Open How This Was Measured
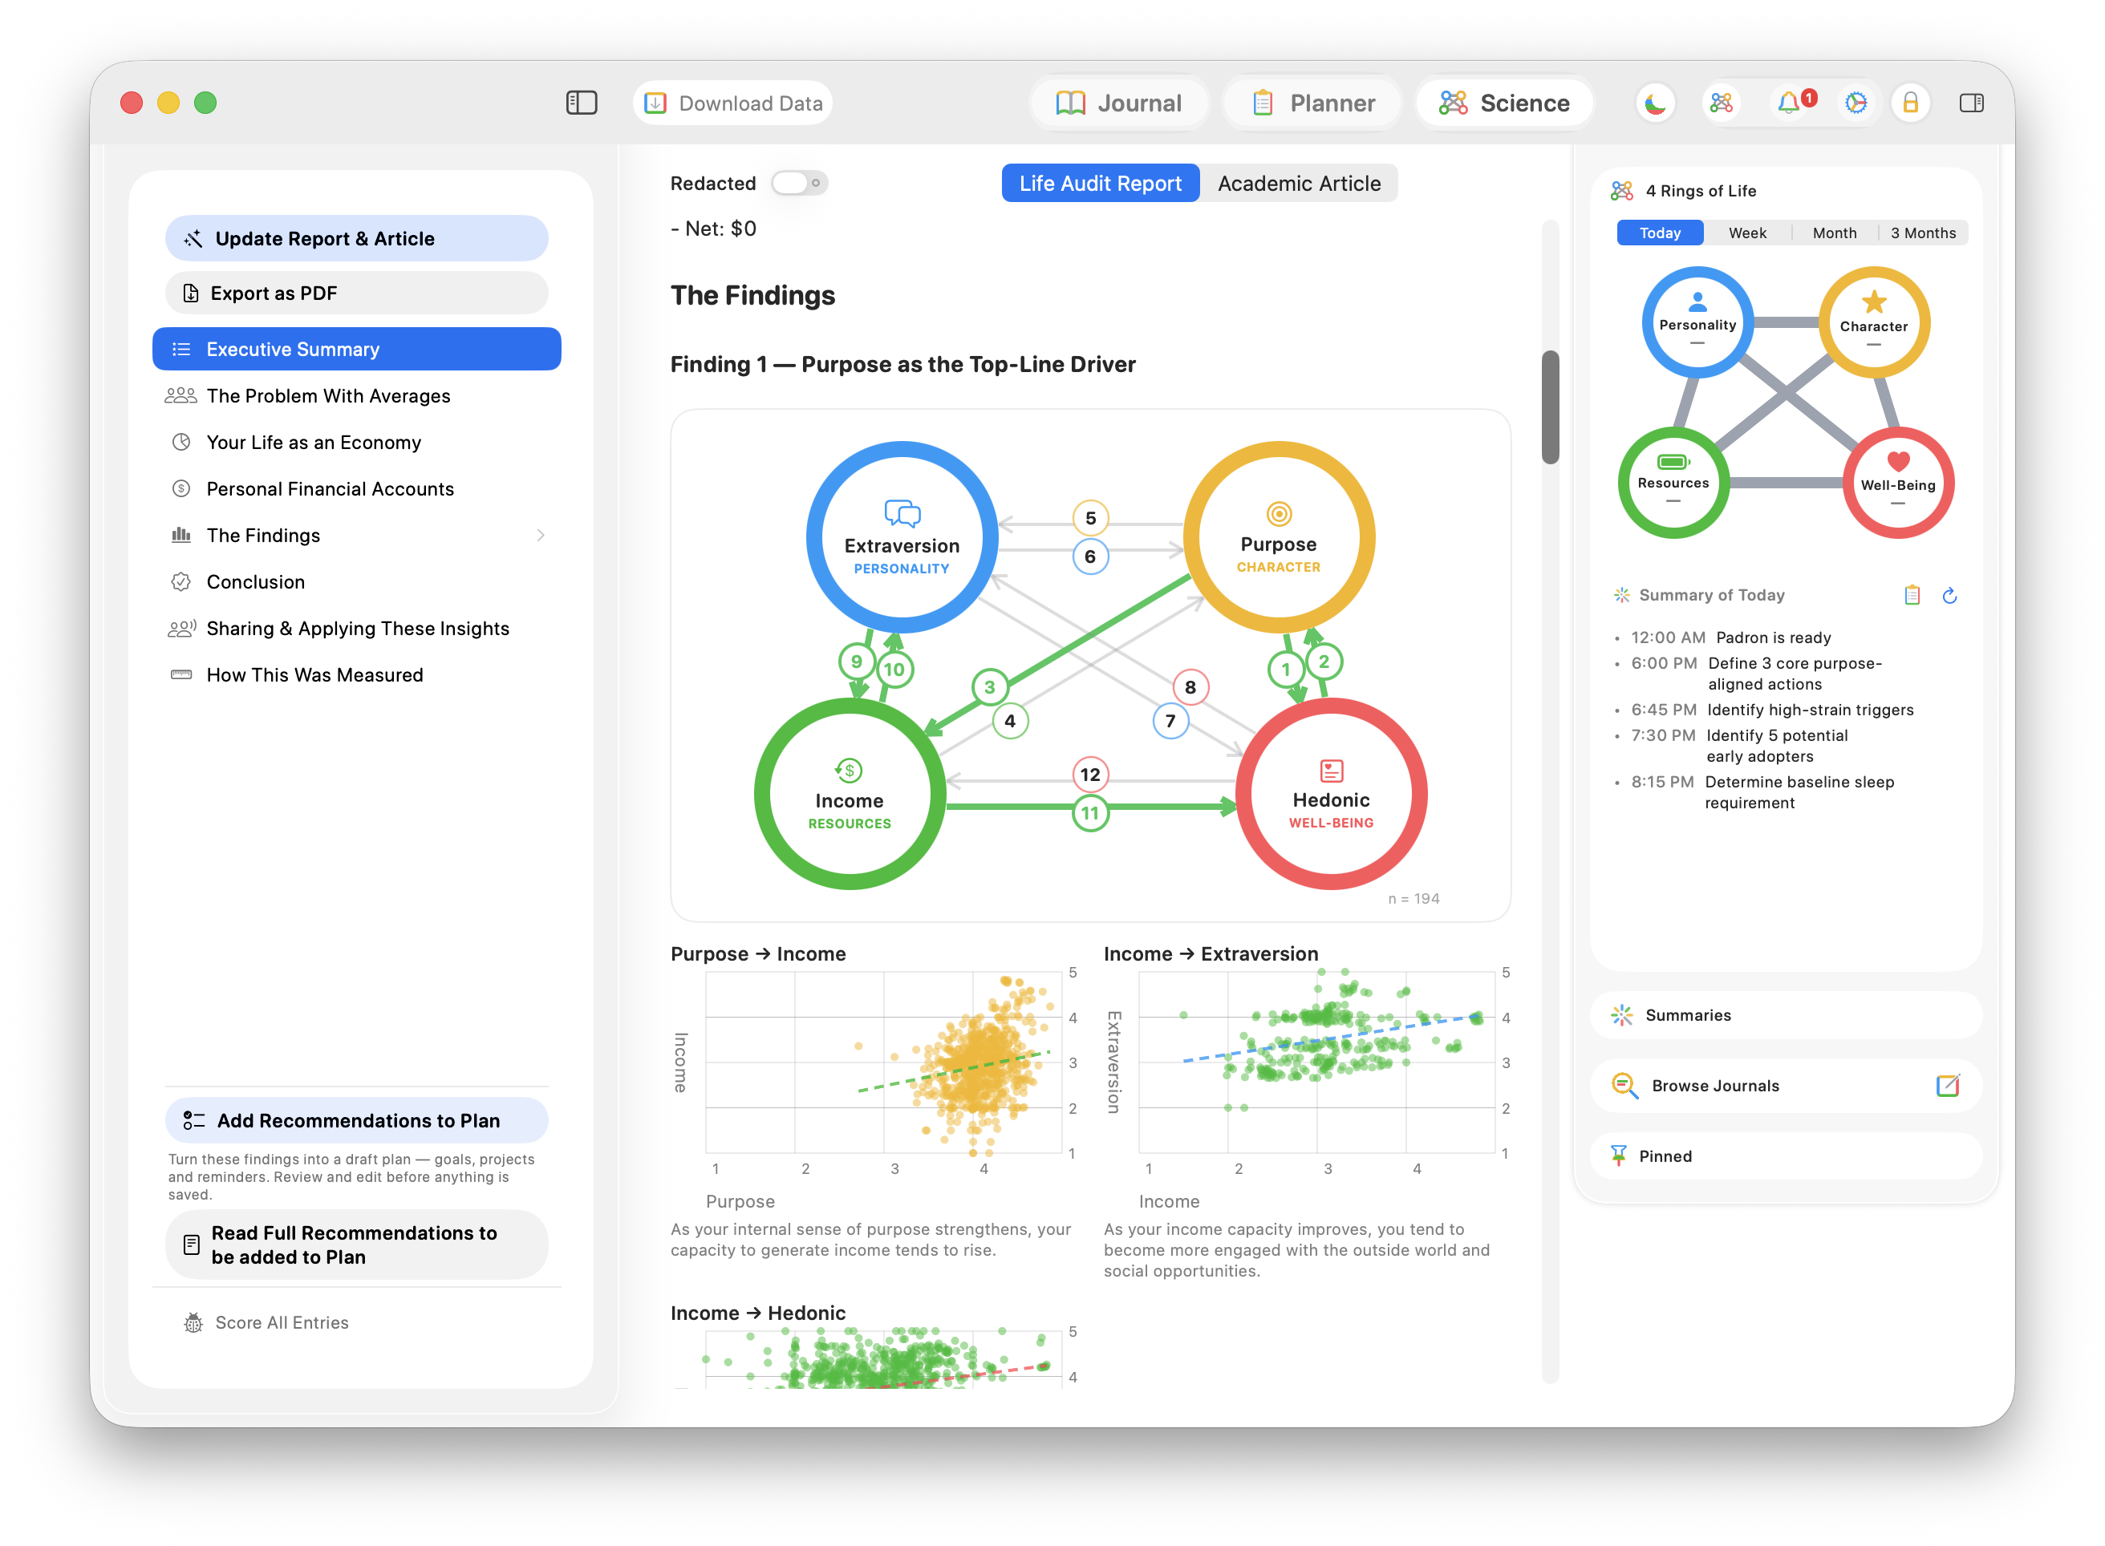Screen dimensions: 2105x1546 click(x=357, y=674)
